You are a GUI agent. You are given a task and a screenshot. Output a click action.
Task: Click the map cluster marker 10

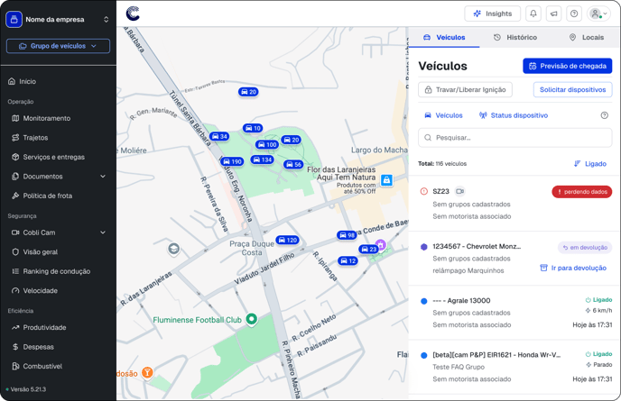tap(253, 128)
